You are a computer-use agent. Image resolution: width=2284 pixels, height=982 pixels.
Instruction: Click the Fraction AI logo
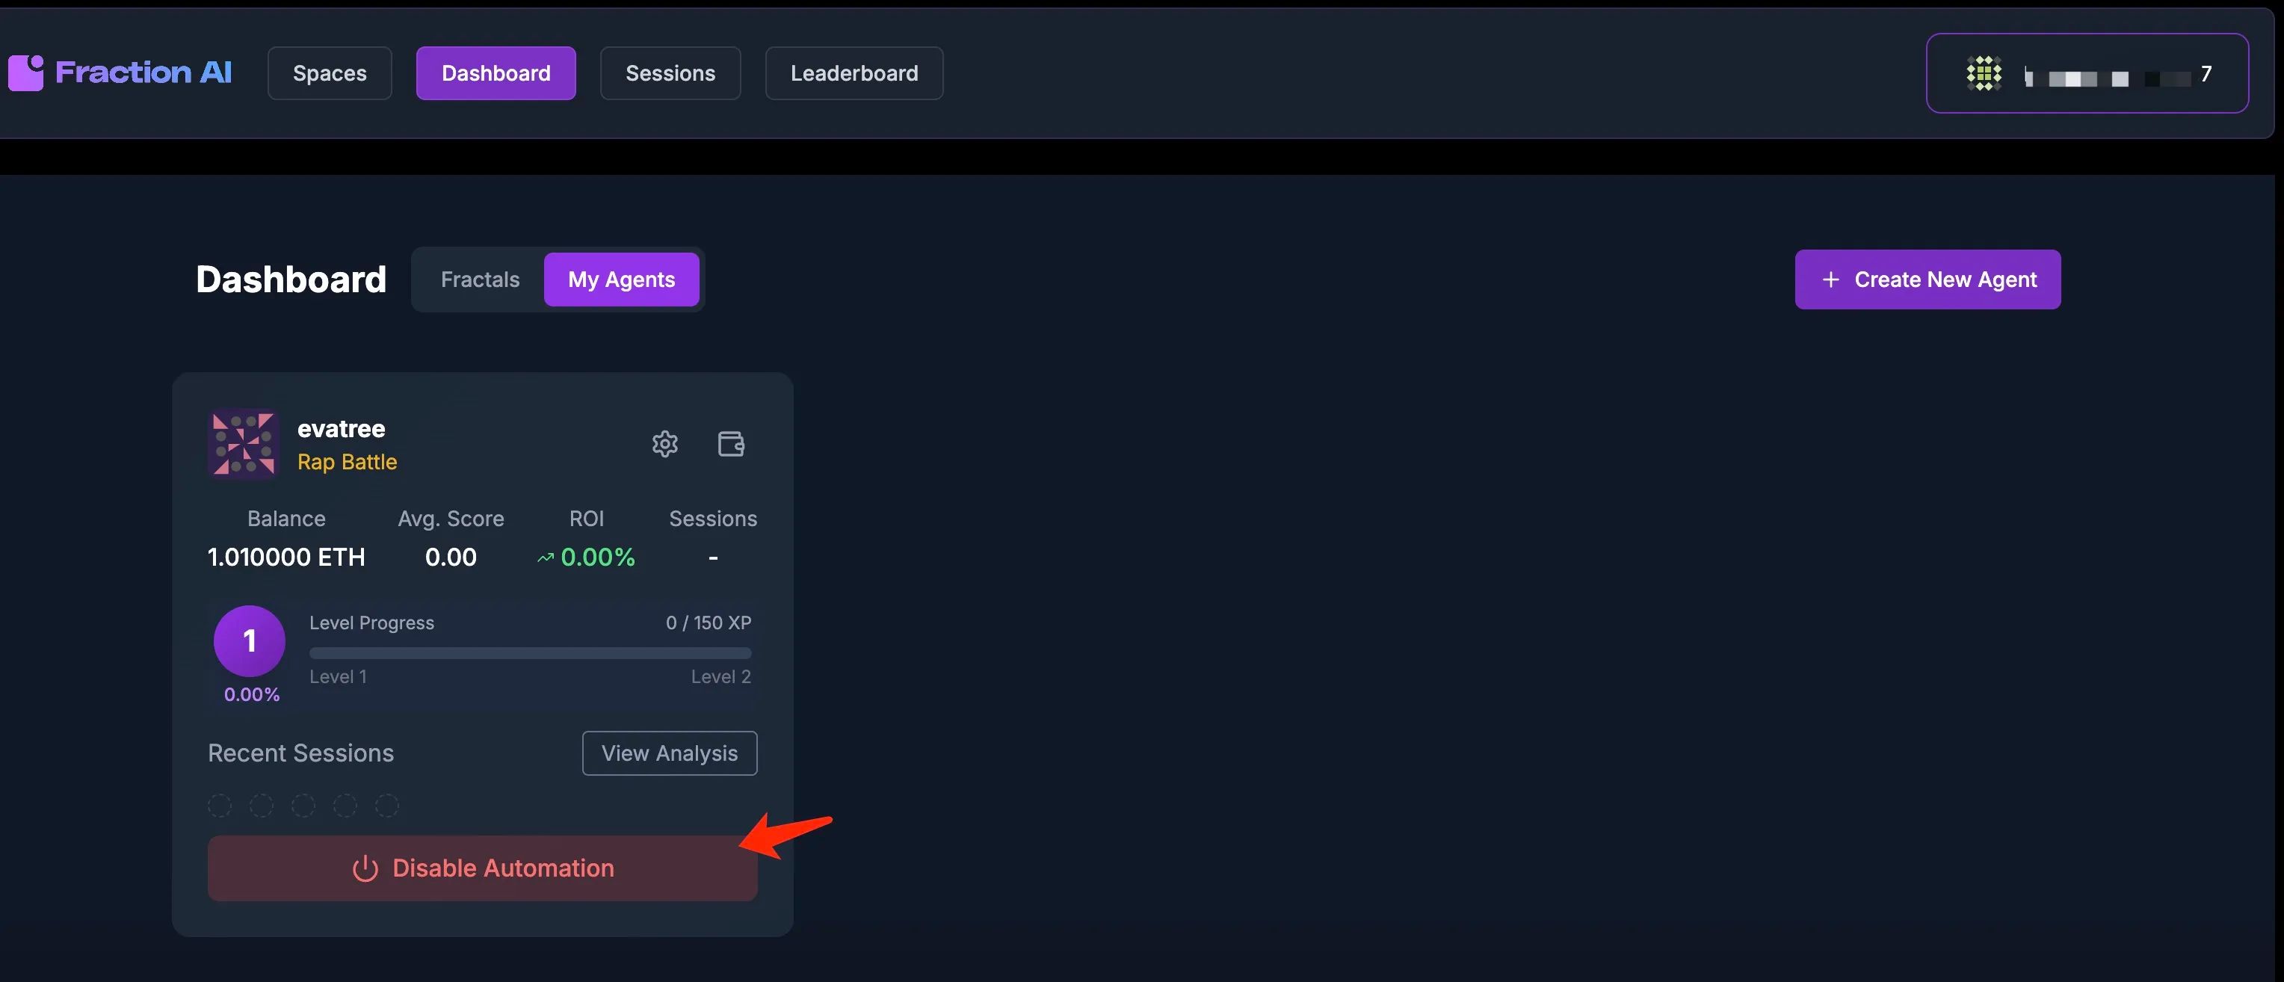[120, 72]
